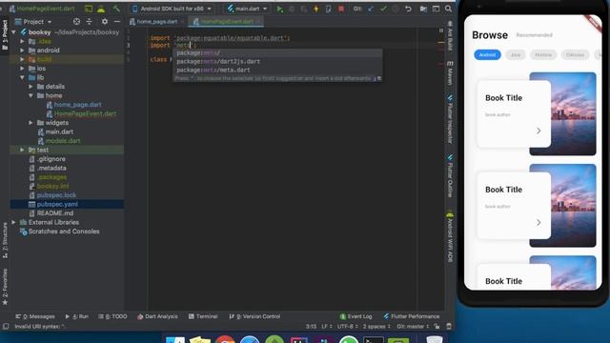The image size is (610, 343).
Task: Change UTF-8 encoding in status bar
Action: pos(347,326)
